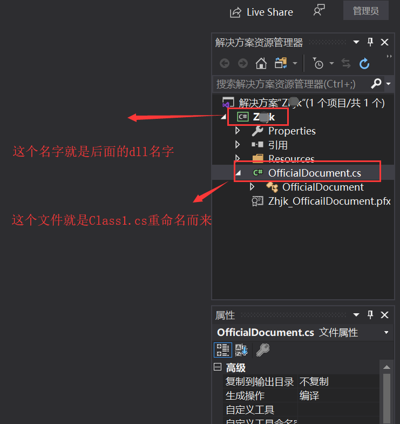Open the OfficialDocument.cs object dropdown in Properties panel
Image resolution: width=400 pixels, height=424 pixels.
point(386,332)
